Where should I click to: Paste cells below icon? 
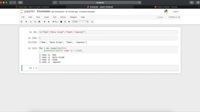coord(40,22)
